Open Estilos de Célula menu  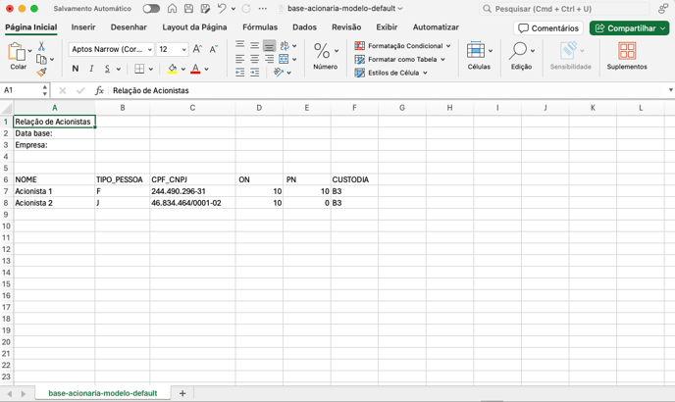click(390, 73)
